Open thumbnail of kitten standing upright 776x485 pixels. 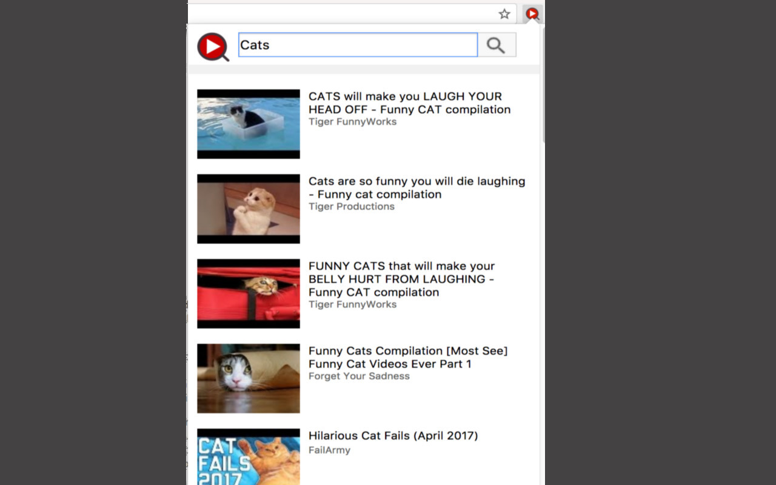(x=249, y=209)
